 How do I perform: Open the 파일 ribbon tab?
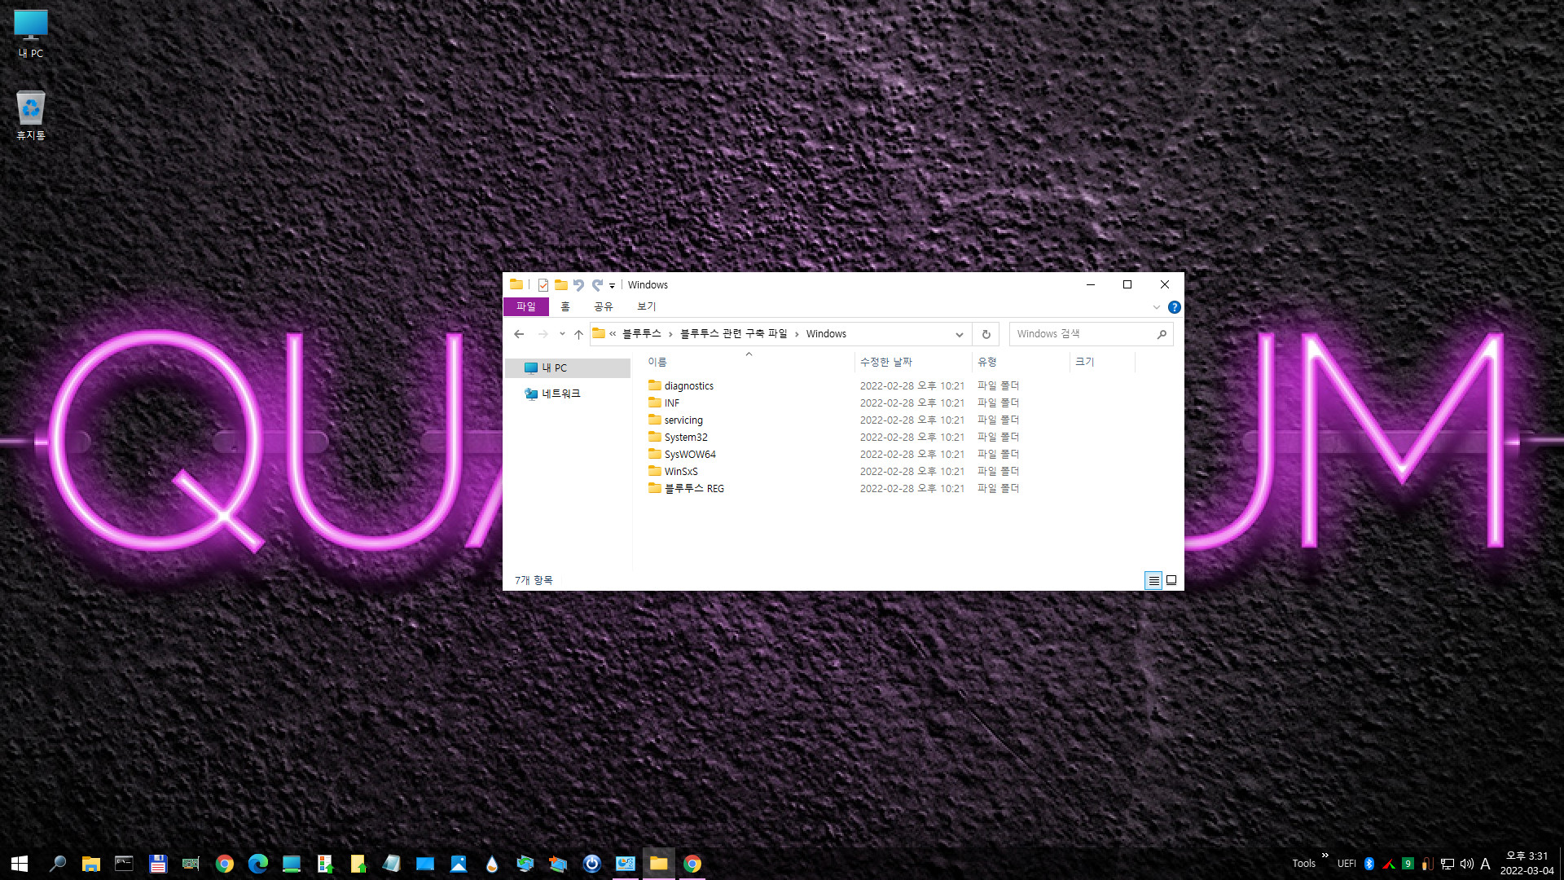pyautogui.click(x=525, y=306)
